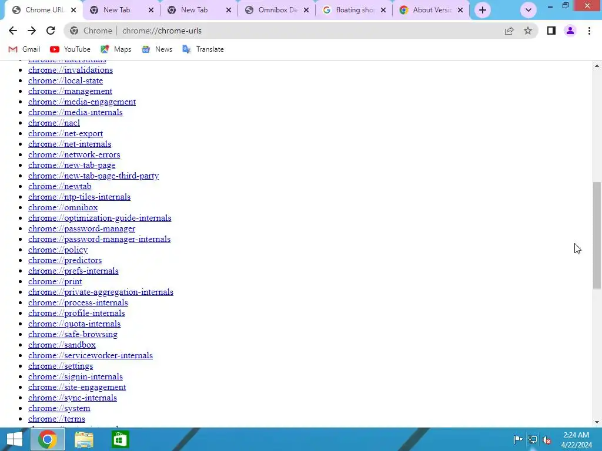Open chrome://nacl link

point(54,123)
